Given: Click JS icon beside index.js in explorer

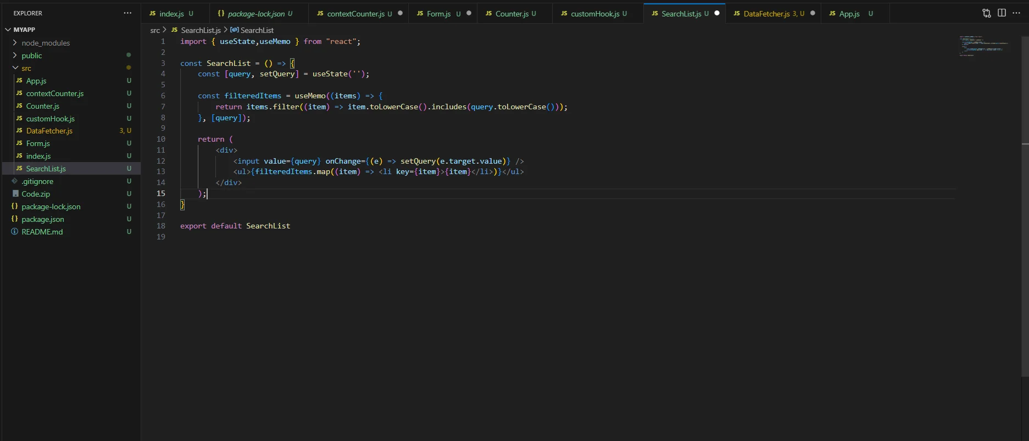Looking at the screenshot, I should tap(19, 156).
